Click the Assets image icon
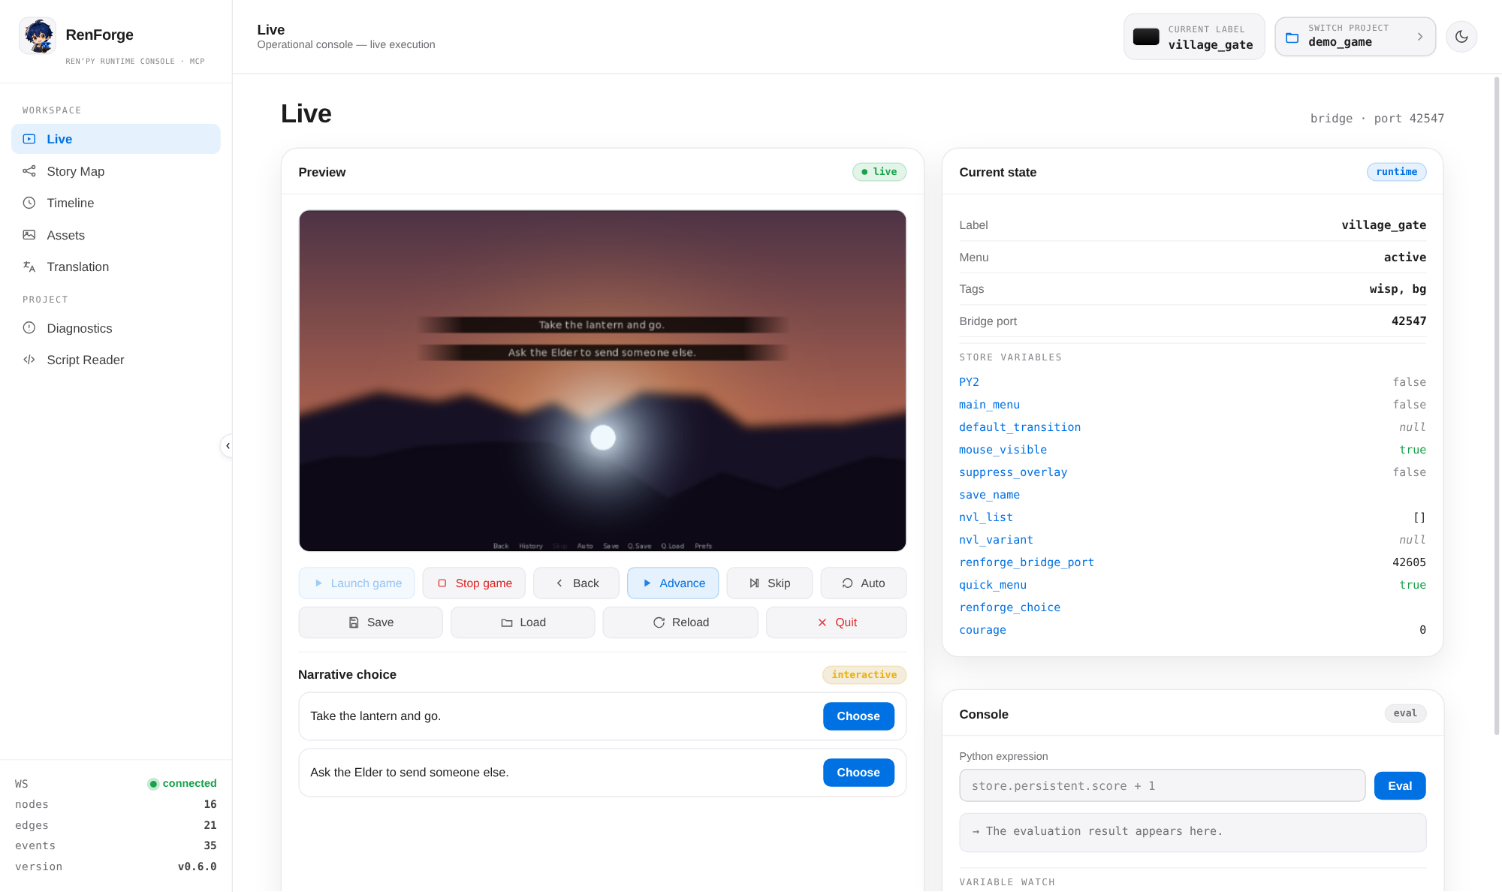 [x=29, y=235]
